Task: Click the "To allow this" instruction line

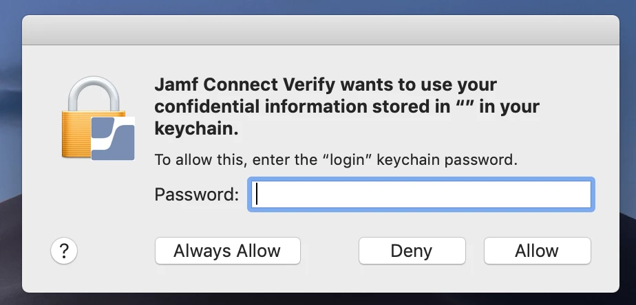Action: coord(336,159)
